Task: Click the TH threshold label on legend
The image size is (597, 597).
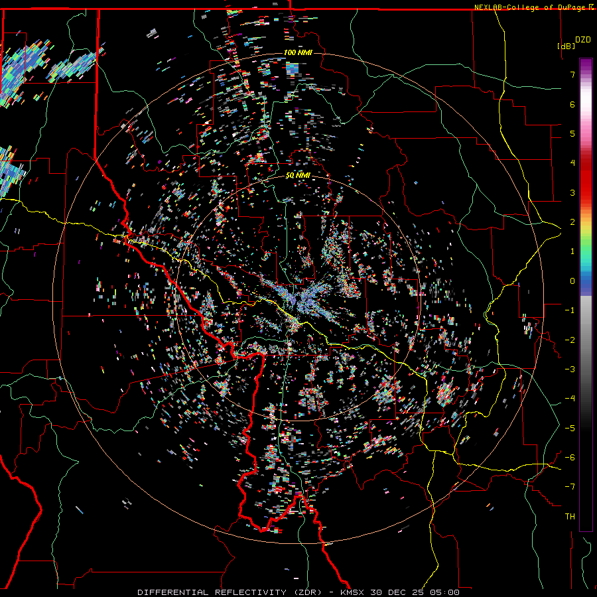Action: [x=570, y=517]
